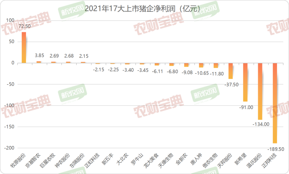The height and width of the screenshot is (174, 289).
Task: Click the x-axis category "牧原股份"
Action: click(x=18, y=161)
